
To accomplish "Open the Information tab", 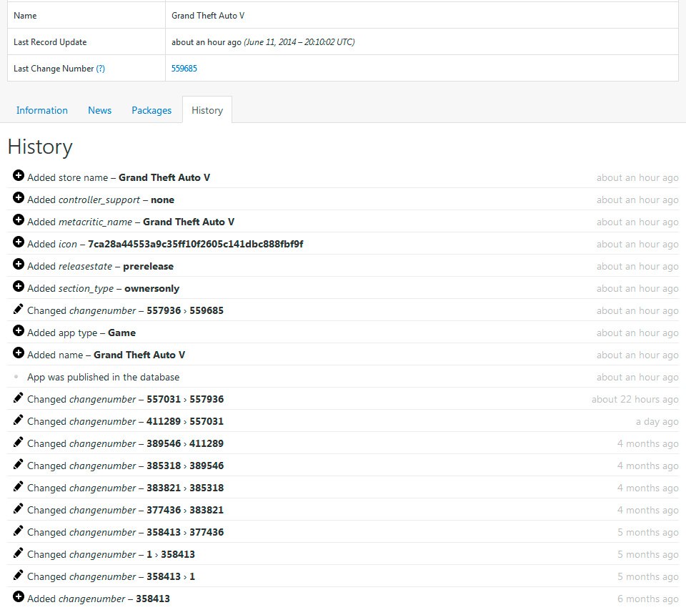I will pyautogui.click(x=42, y=110).
